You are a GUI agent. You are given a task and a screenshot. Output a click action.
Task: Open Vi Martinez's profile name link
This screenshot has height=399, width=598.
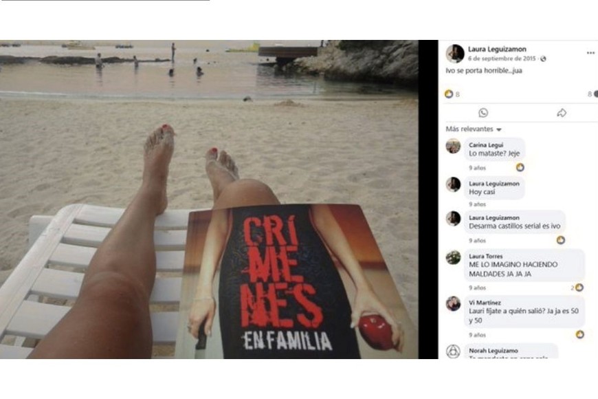[485, 303]
